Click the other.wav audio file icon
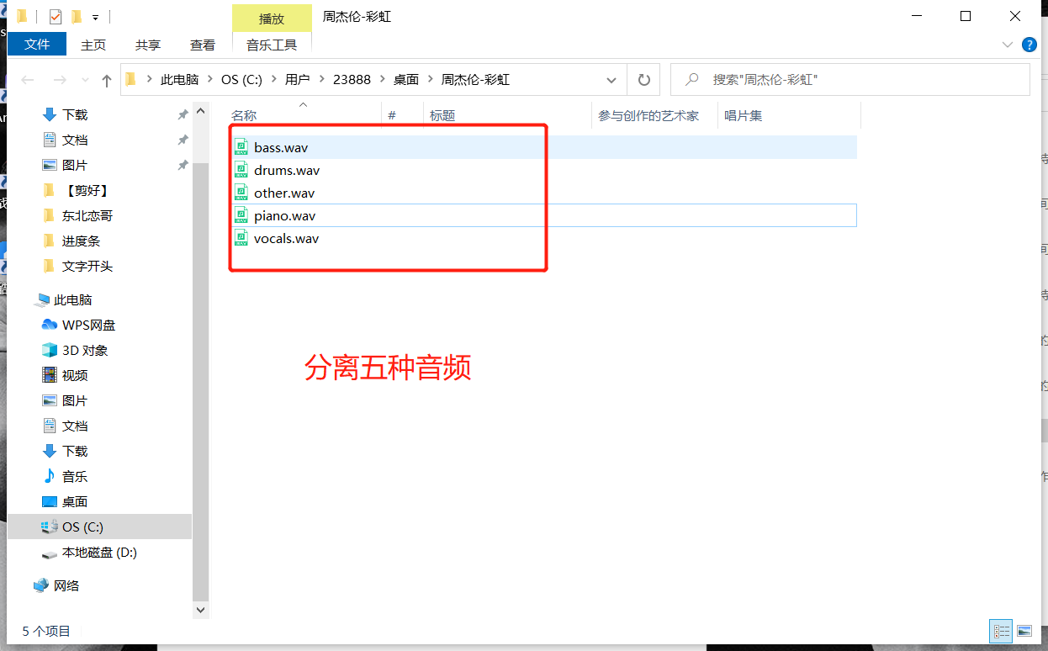1048x651 pixels. pyautogui.click(x=241, y=193)
